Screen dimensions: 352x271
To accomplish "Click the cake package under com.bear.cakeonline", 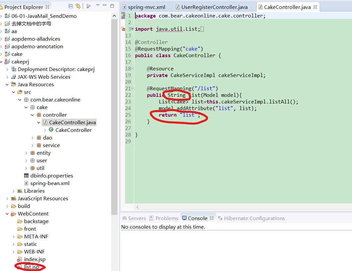I will 42,107.
